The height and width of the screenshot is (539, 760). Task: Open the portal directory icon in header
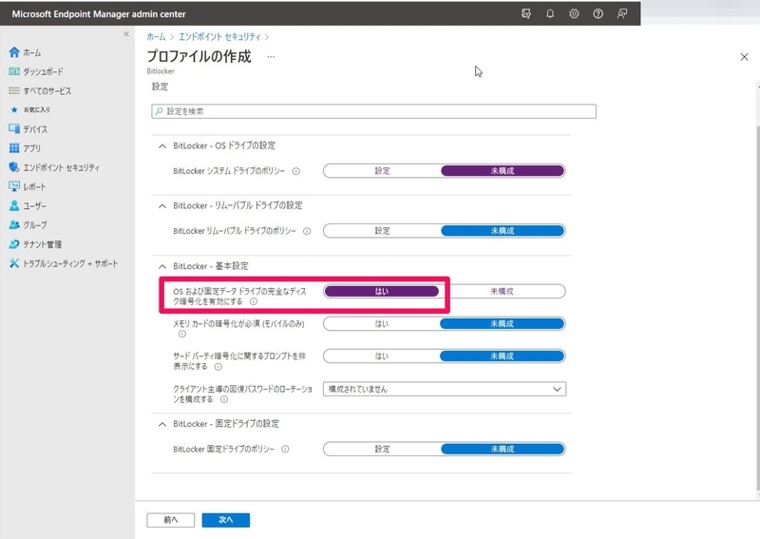(x=526, y=13)
